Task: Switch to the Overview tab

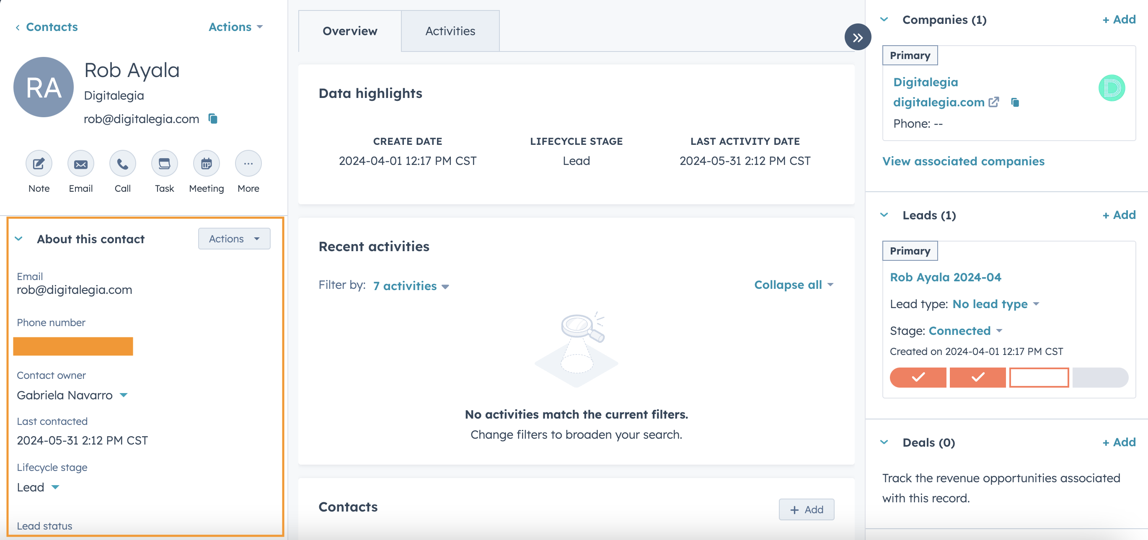Action: 350,31
